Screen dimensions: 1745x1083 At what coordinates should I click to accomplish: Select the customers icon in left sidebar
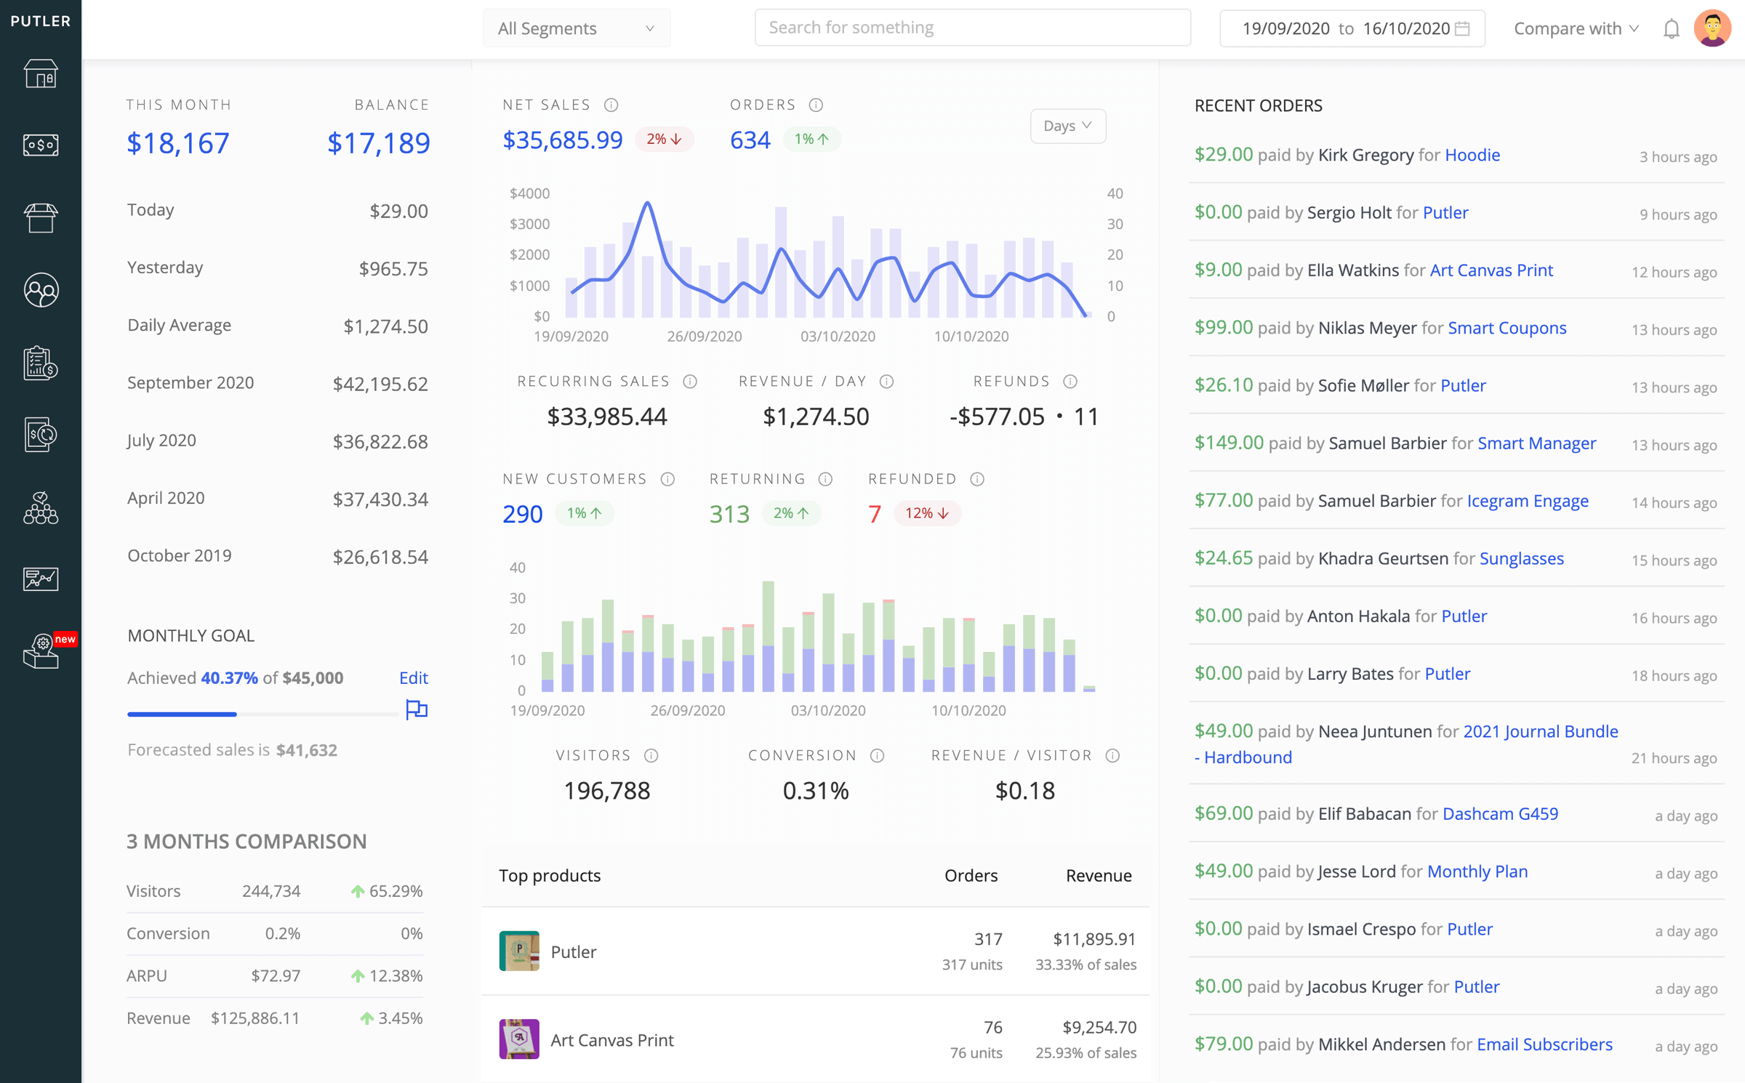41,289
